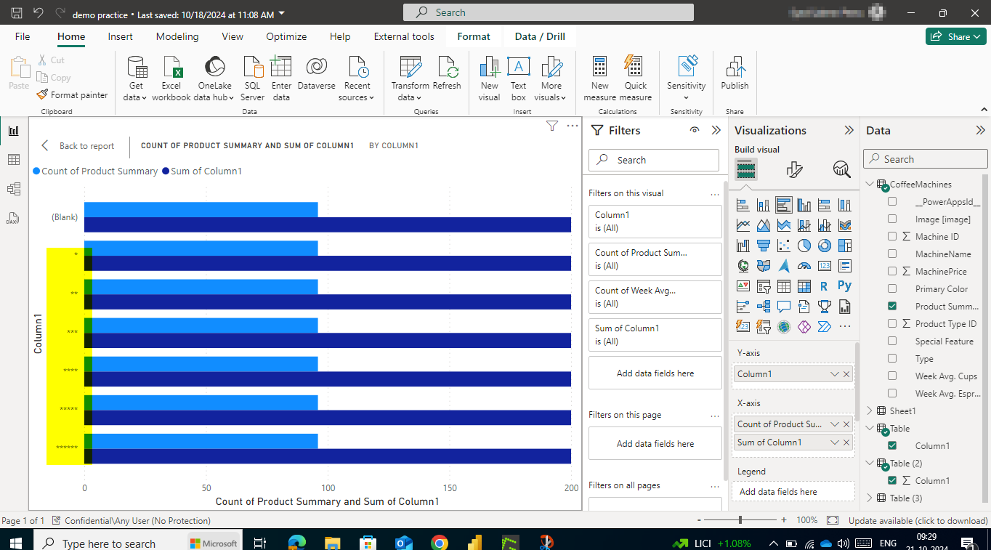Open the Insert ribbon tab
The width and height of the screenshot is (991, 550).
click(x=120, y=36)
